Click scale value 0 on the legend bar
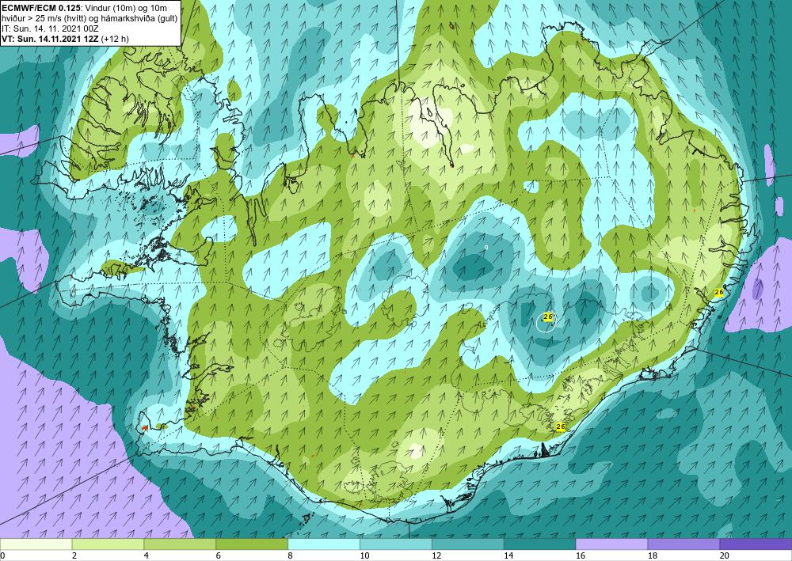The image size is (792, 561). tap(2, 556)
